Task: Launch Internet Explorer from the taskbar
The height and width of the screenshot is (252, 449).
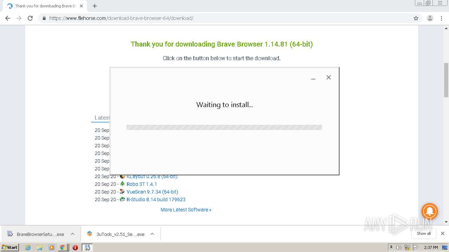Action: click(x=28, y=247)
